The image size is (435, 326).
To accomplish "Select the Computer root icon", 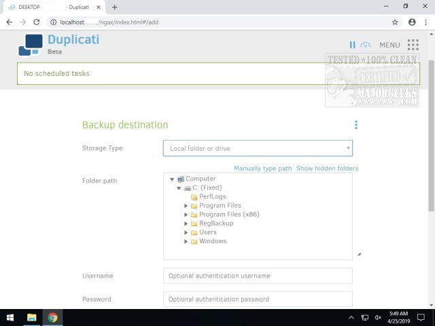I will click(x=181, y=179).
